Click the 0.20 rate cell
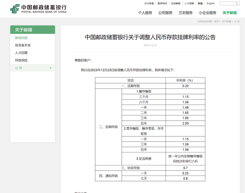Image resolution: width=245 pixels, height=193 pixels. click(x=185, y=86)
